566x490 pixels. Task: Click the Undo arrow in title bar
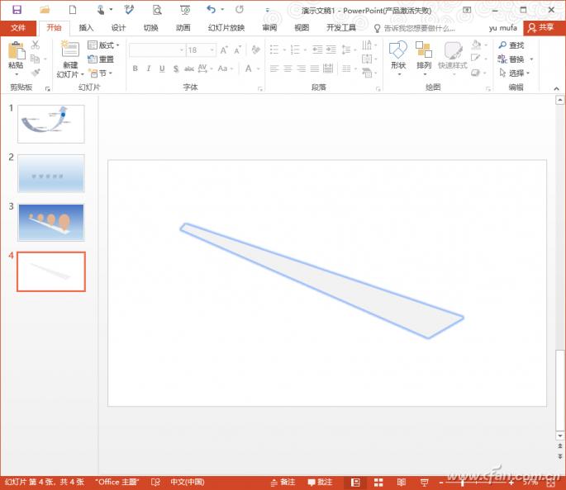click(212, 9)
